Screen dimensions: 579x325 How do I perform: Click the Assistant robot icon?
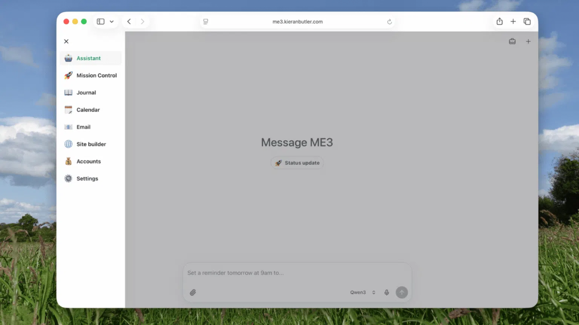click(x=68, y=58)
